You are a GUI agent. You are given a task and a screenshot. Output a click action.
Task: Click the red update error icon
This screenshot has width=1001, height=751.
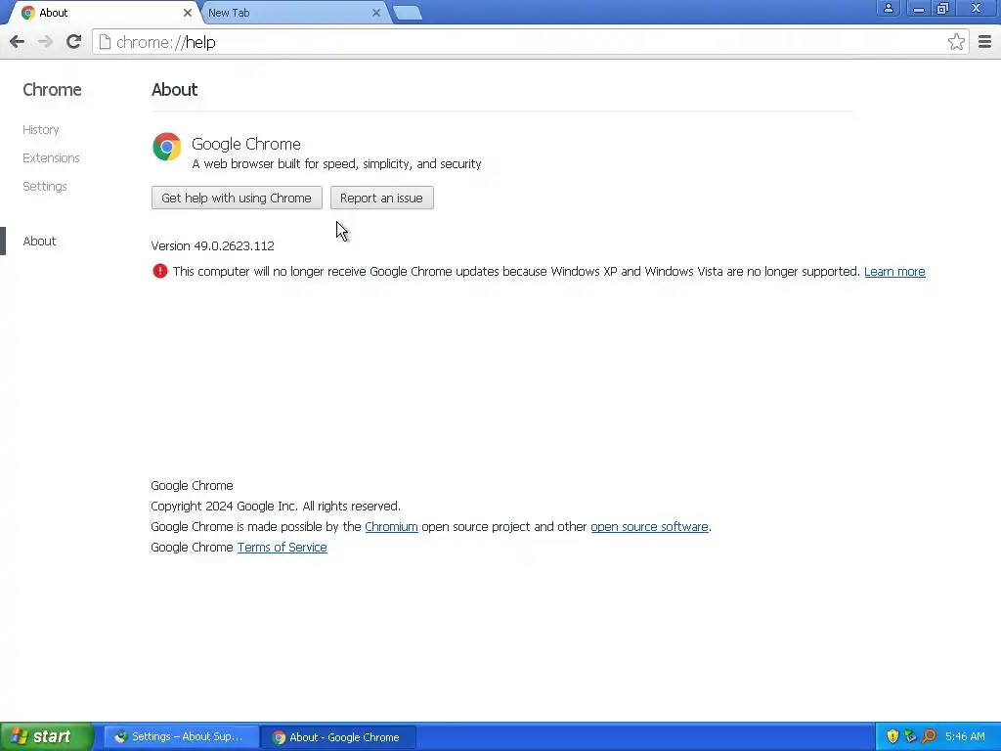point(159,272)
